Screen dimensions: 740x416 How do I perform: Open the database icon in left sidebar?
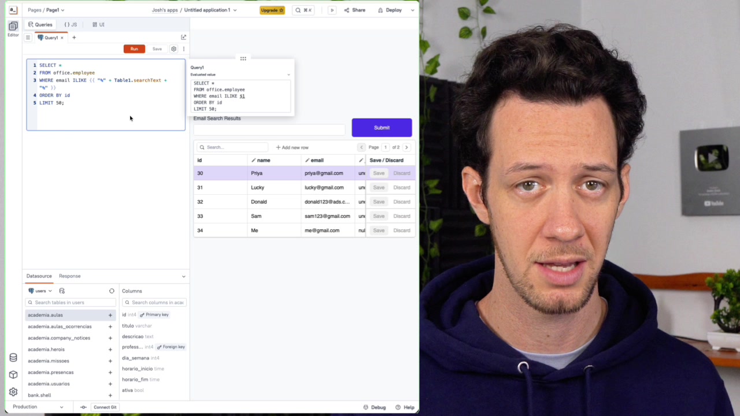tap(13, 357)
